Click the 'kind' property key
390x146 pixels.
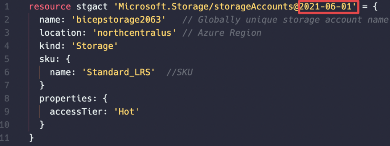(x=50, y=46)
